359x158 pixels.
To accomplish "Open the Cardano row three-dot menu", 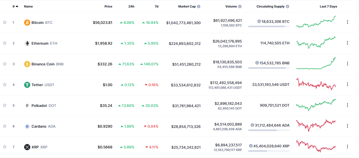I will click(347, 126).
